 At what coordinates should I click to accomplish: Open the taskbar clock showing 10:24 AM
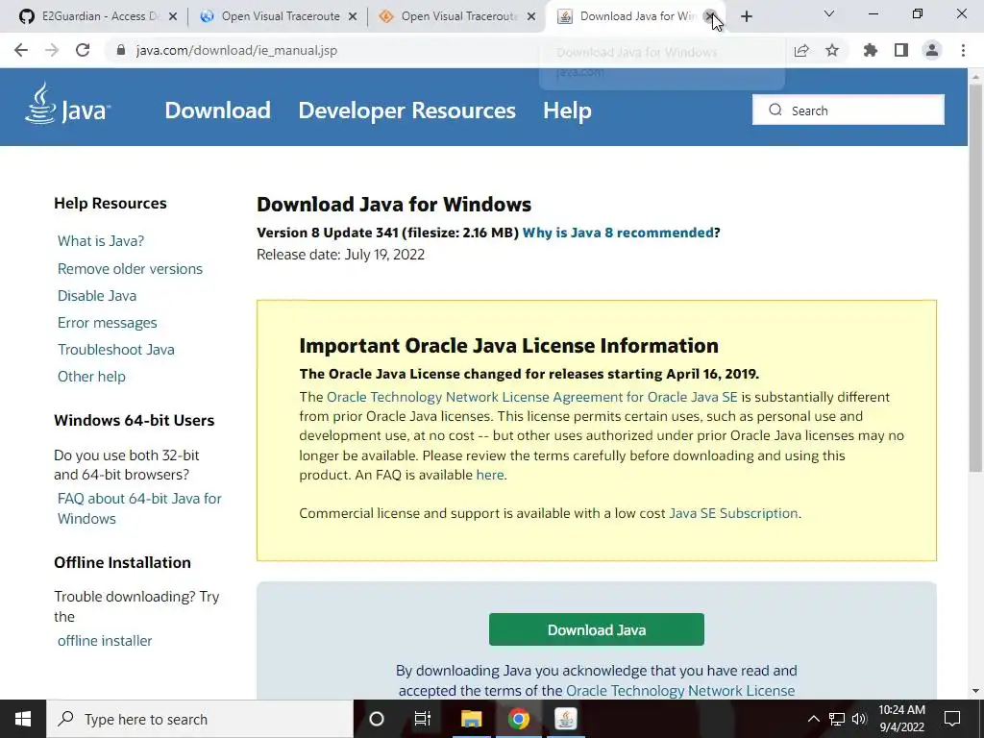tap(901, 719)
